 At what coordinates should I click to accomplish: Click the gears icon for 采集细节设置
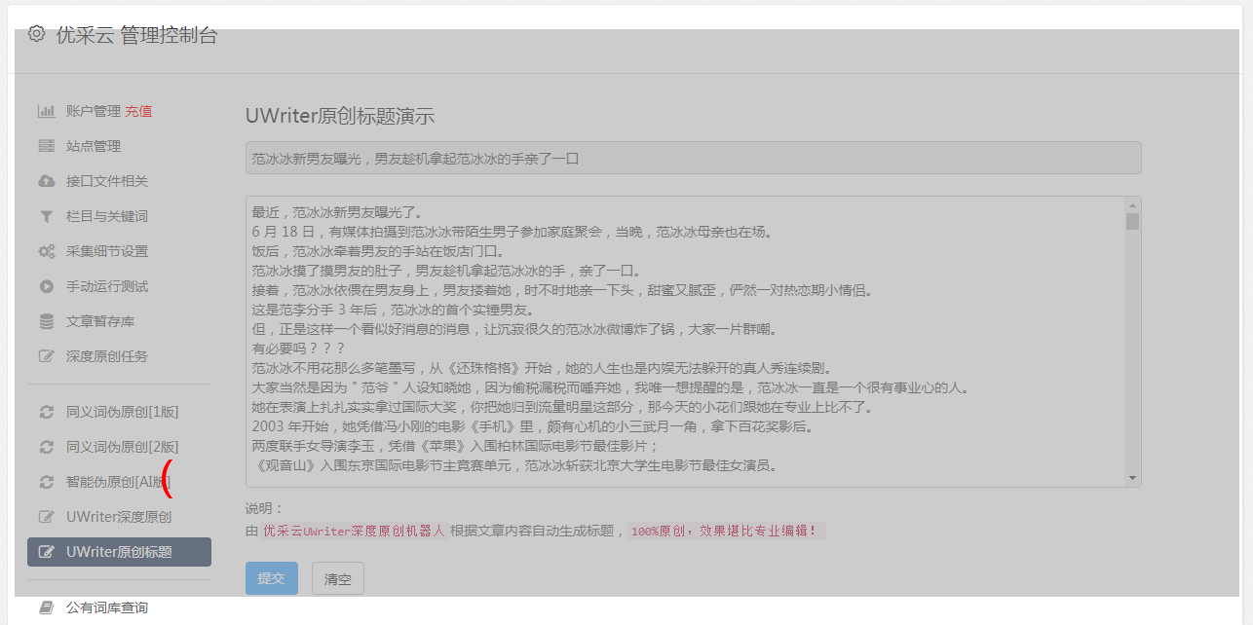tap(46, 251)
